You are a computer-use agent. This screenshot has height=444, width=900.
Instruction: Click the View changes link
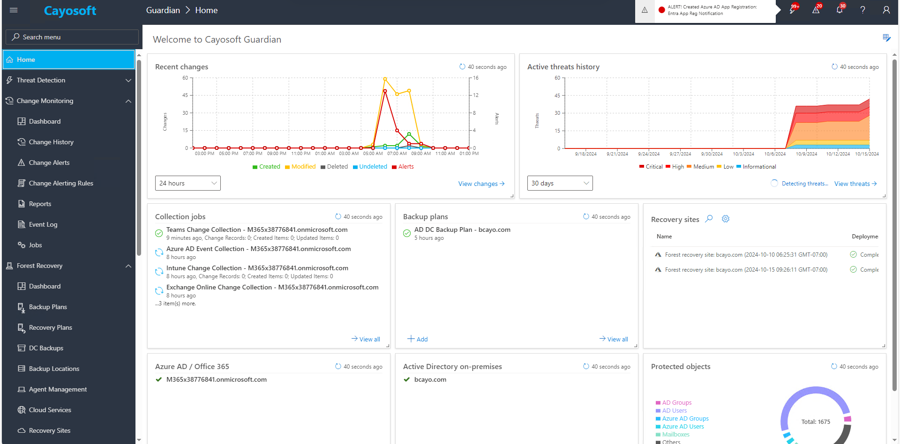click(x=481, y=184)
